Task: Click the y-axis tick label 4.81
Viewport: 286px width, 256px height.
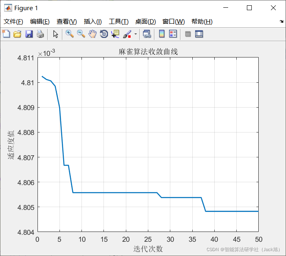Action: 28,83
